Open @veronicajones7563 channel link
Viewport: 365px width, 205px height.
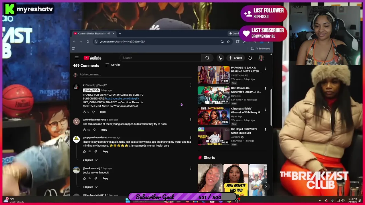click(94, 120)
